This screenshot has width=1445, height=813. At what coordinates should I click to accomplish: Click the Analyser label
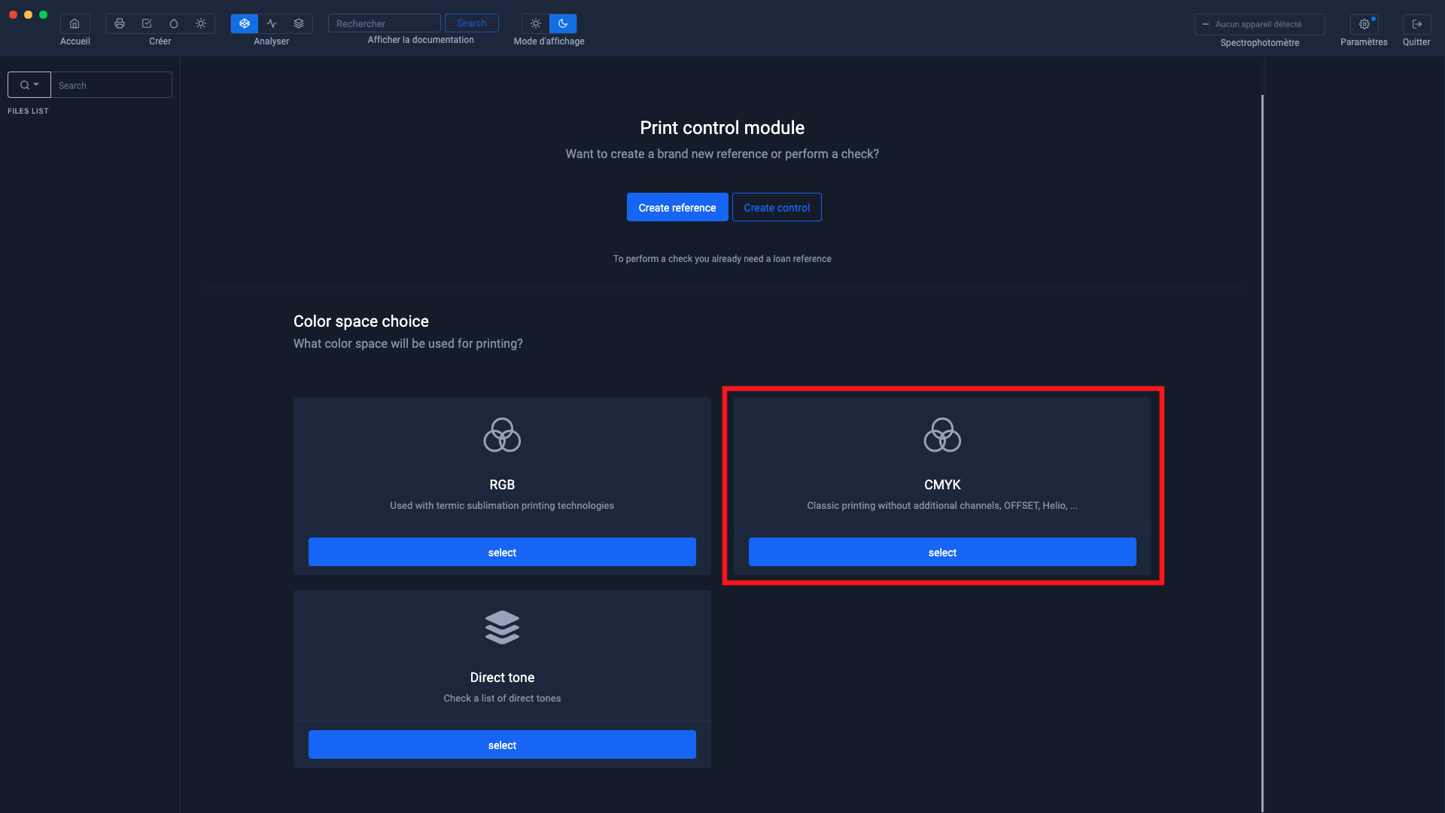(272, 41)
